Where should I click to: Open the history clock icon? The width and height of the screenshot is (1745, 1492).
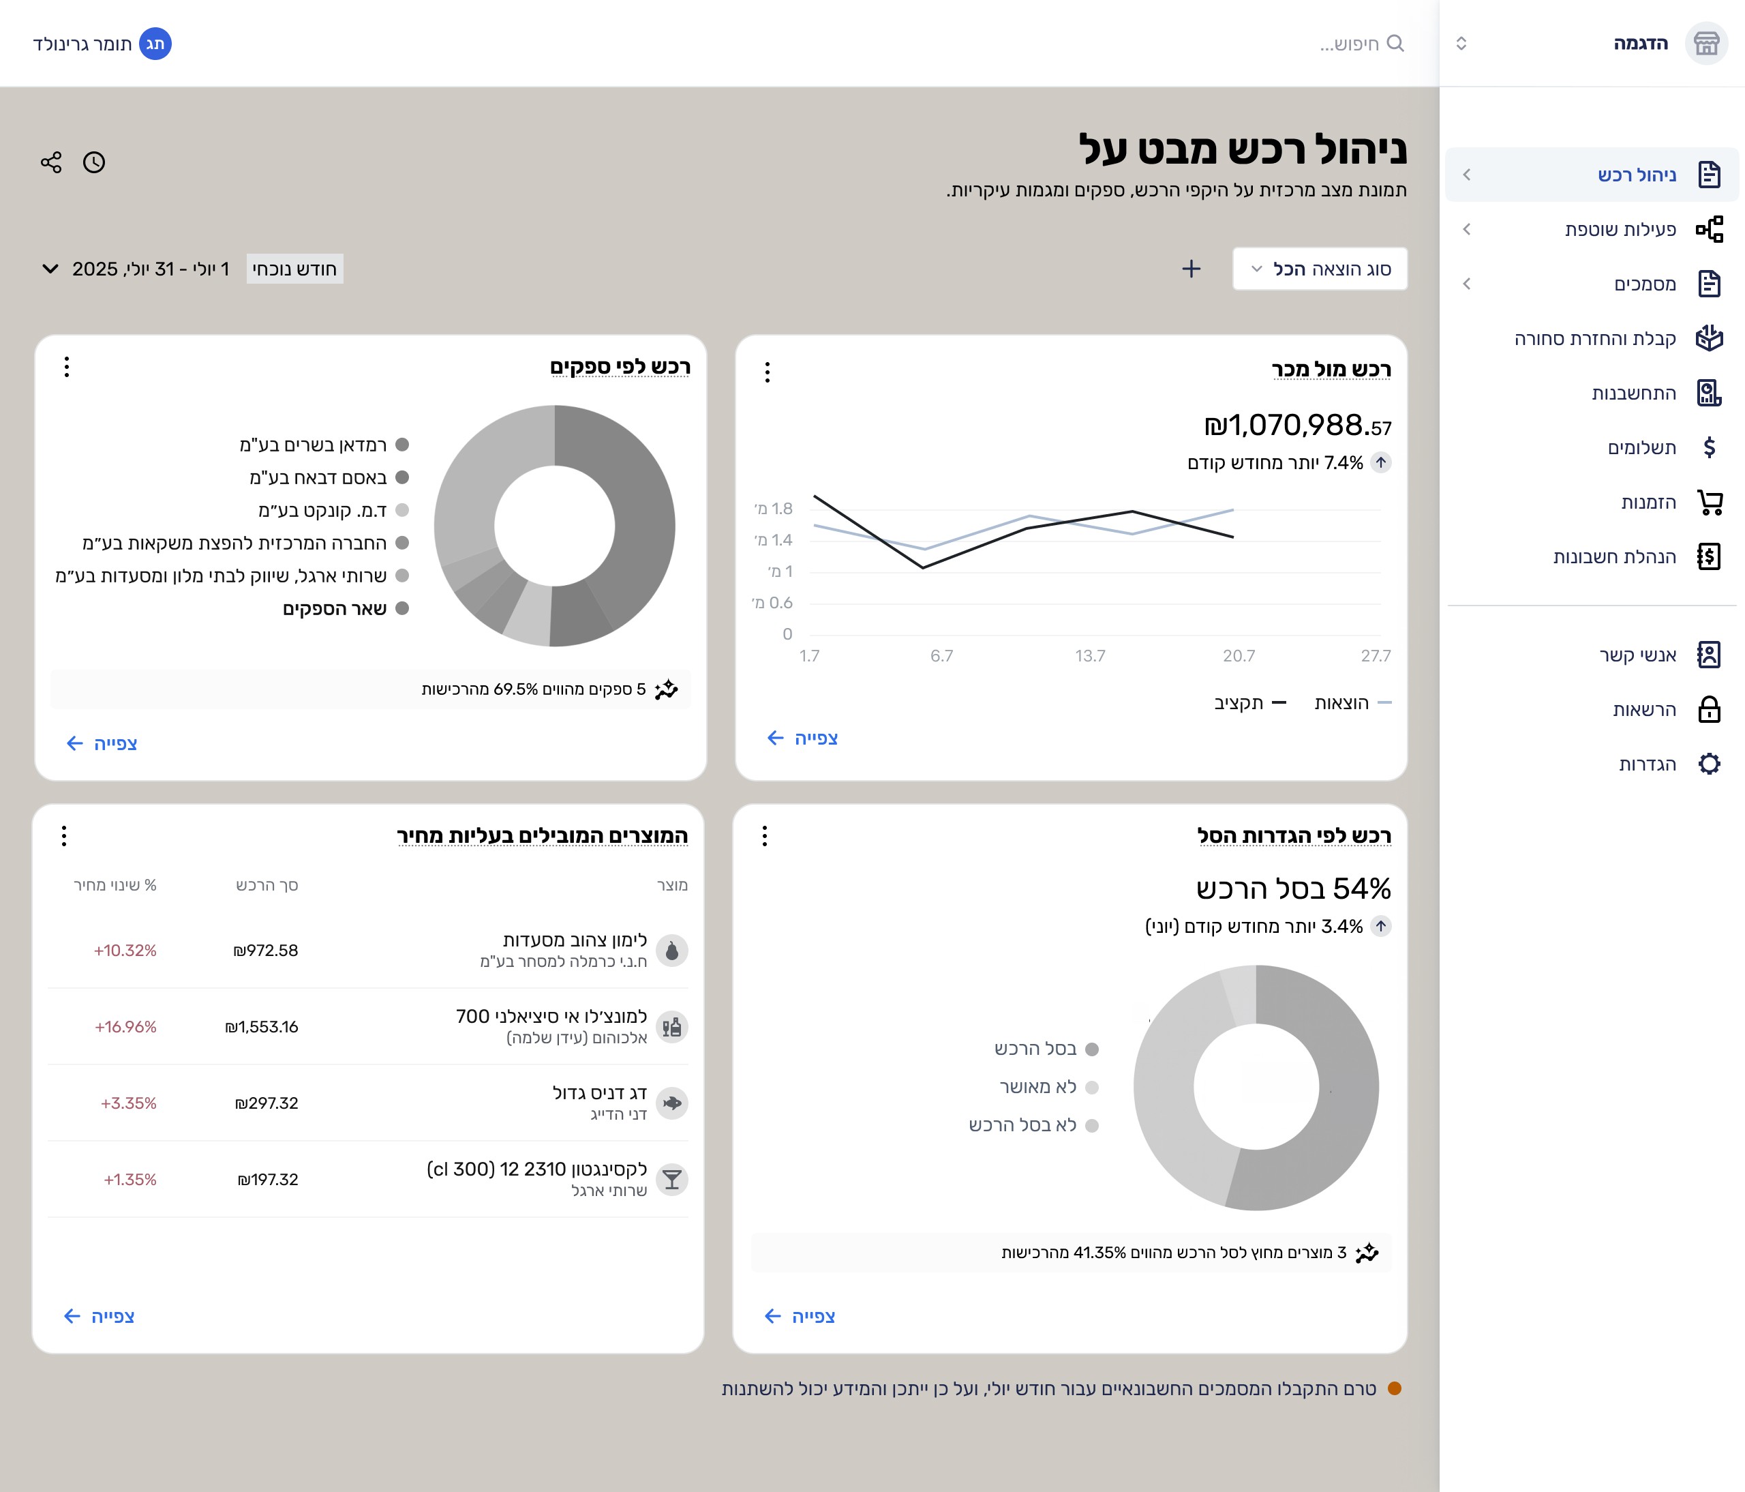[94, 162]
